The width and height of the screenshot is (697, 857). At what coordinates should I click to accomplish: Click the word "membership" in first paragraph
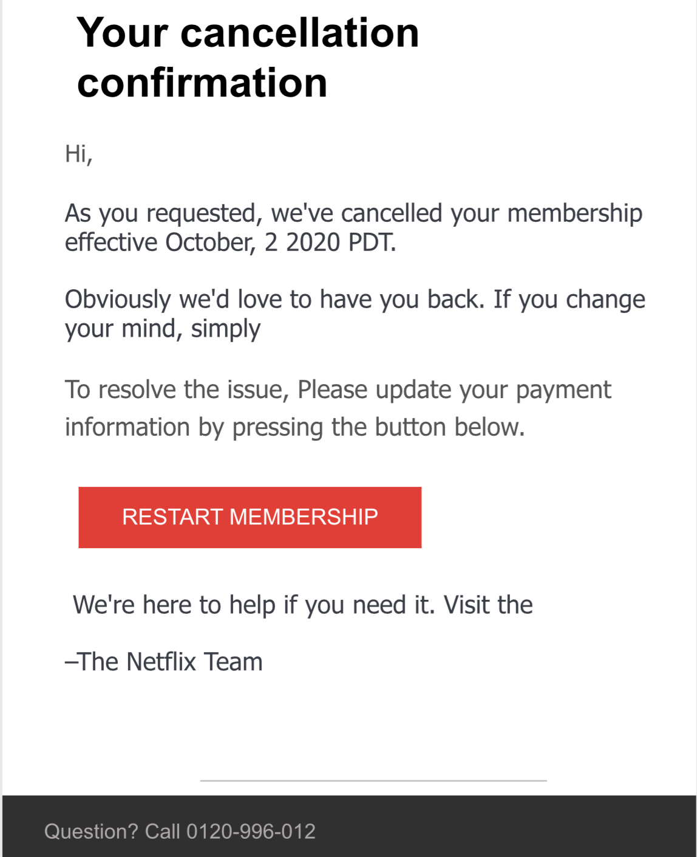[574, 214]
